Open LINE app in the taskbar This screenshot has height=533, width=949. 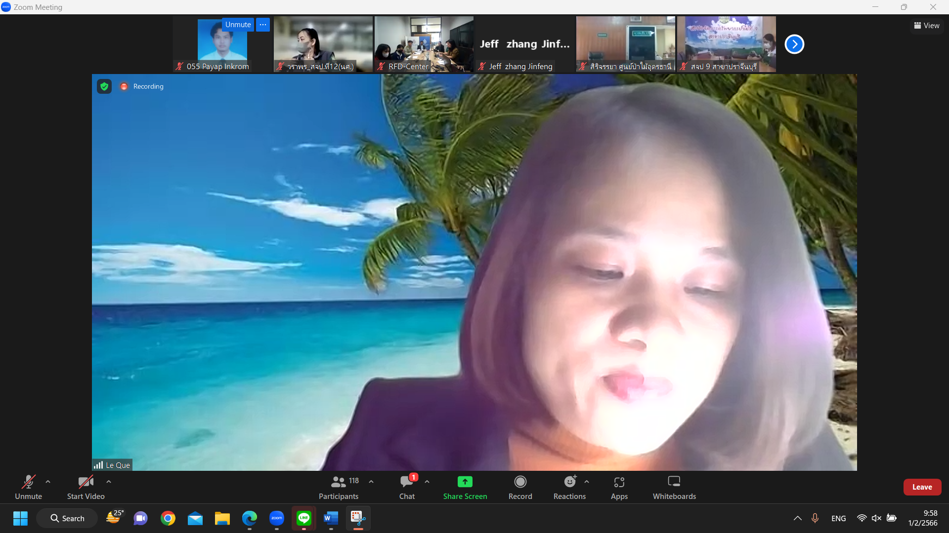303,518
